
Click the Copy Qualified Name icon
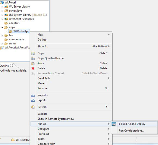click(33, 58)
